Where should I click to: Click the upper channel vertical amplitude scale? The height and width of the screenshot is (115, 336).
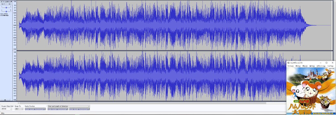tap(15, 25)
